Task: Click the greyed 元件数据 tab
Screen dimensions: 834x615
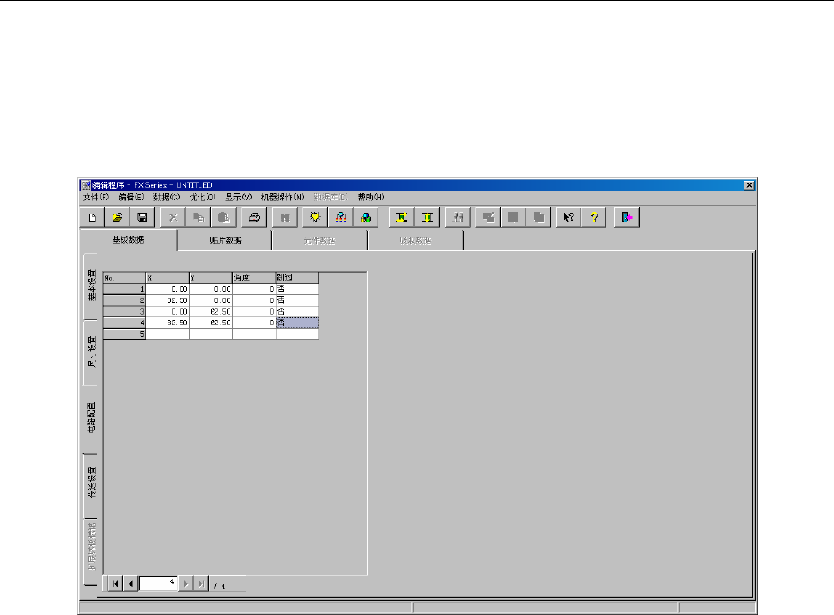Action: pos(320,240)
